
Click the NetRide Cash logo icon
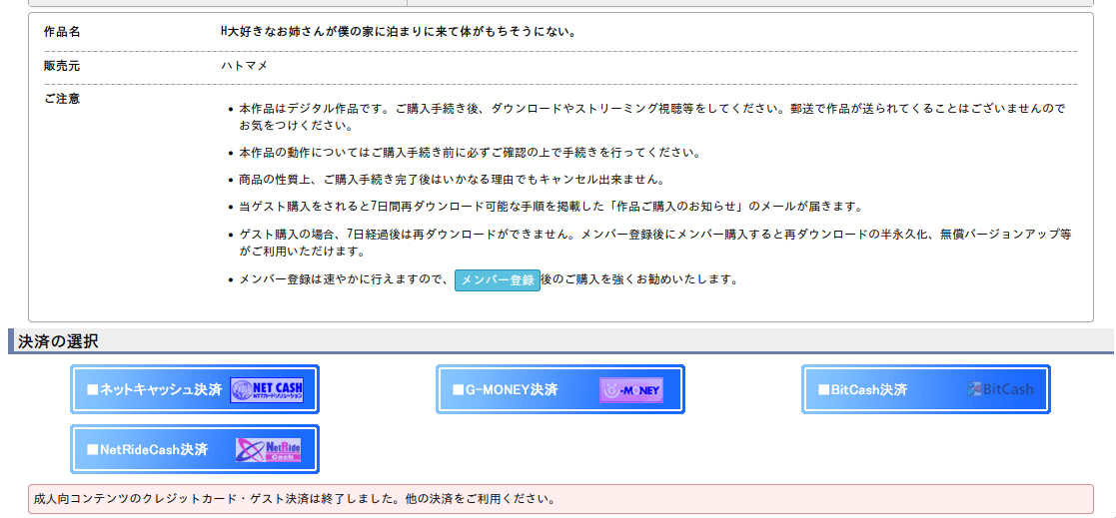tap(269, 450)
